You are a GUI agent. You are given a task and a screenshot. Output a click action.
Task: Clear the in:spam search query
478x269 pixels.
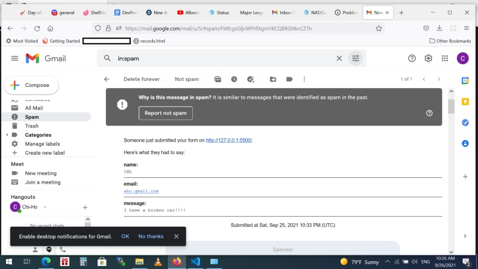339,58
